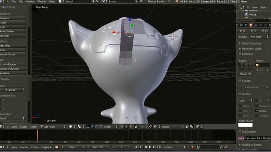Toggle the Texture Space checkbox
271x152 pixels.
click(x=257, y=106)
